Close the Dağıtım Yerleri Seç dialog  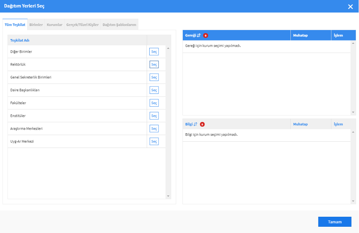350,7
